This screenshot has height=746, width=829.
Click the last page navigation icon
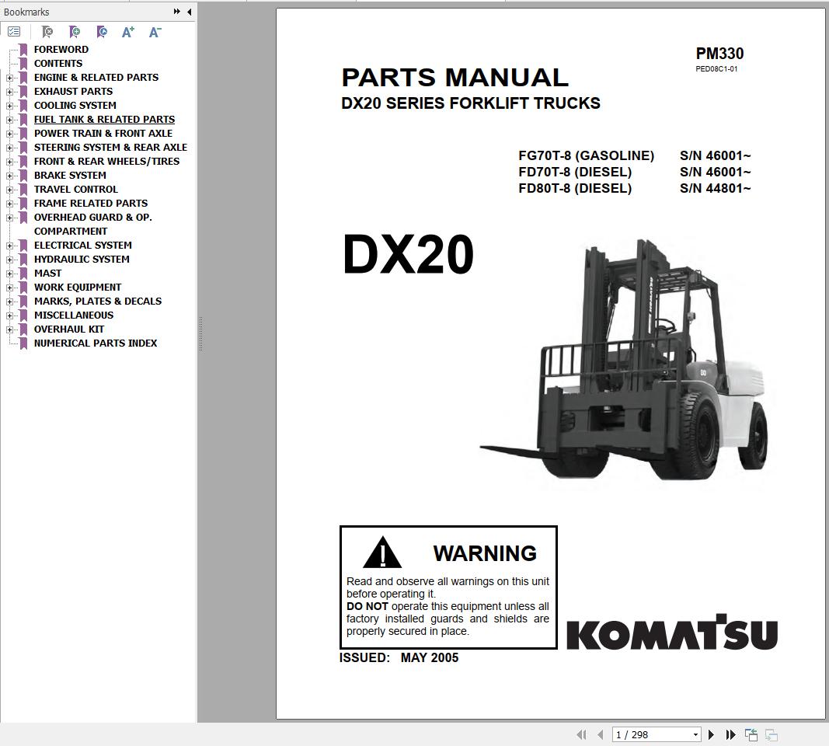point(730,734)
